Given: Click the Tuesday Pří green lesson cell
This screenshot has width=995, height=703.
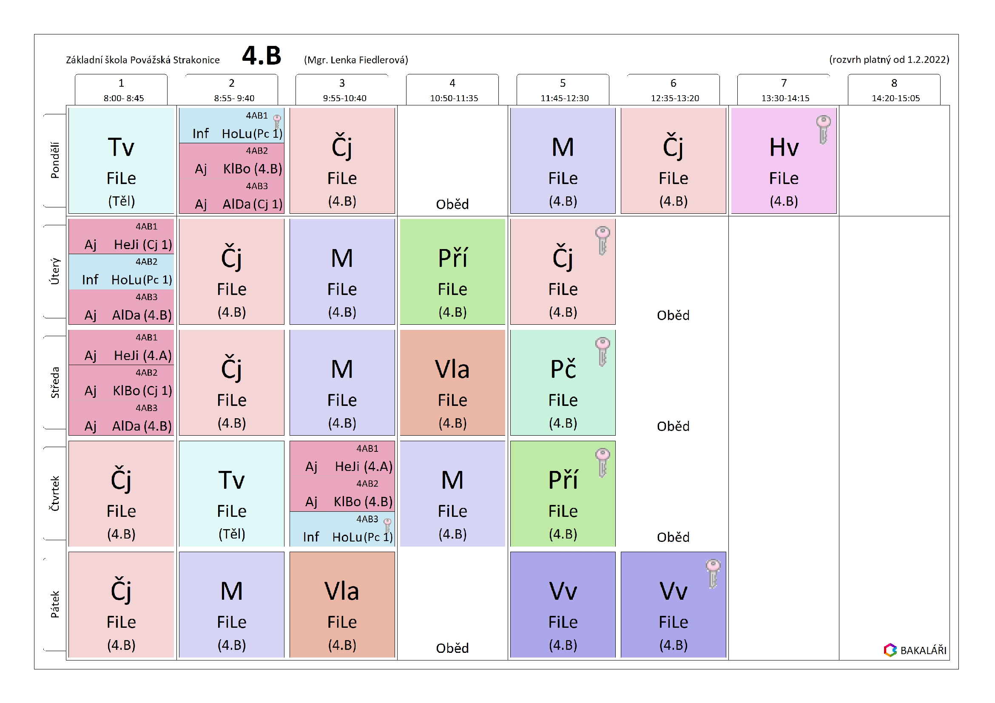Looking at the screenshot, I should (452, 272).
